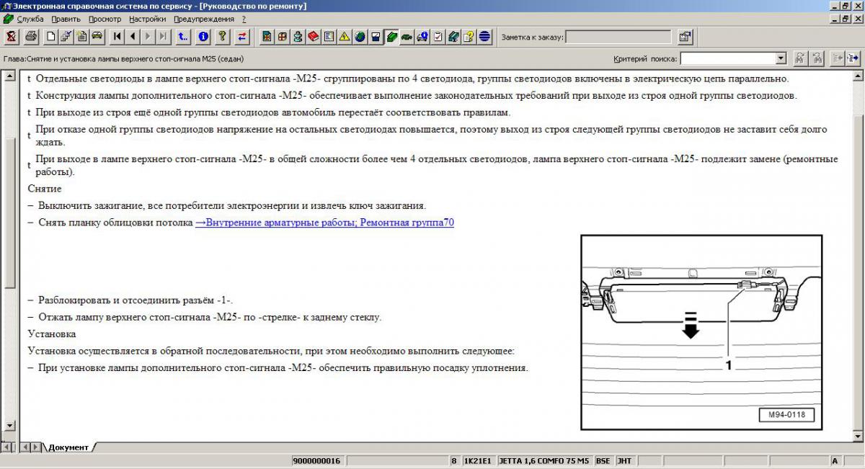Image resolution: width=865 pixels, height=469 pixels.
Task: Click step 'Разблокировать и отсоединить разъём -1-.'
Action: [136, 300]
